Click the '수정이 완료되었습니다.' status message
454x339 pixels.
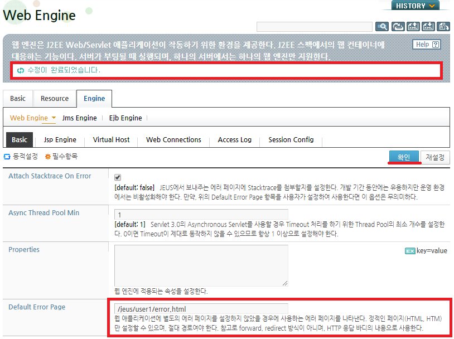(x=64, y=70)
